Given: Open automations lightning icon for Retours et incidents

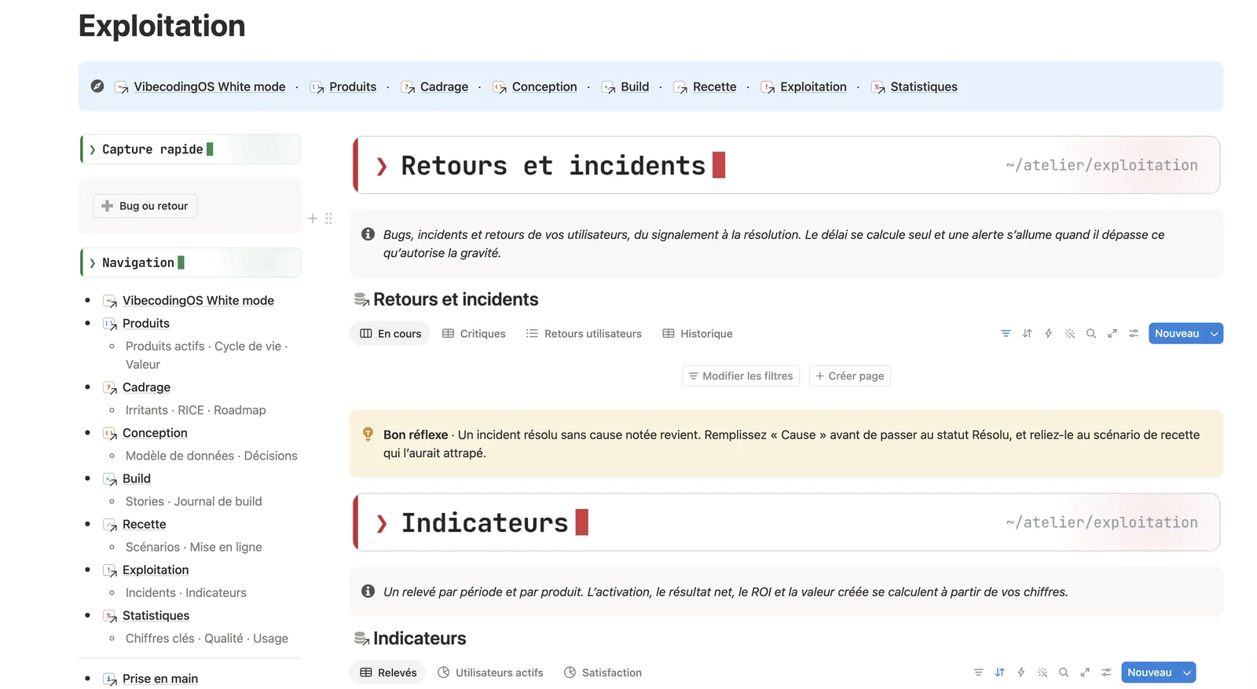Looking at the screenshot, I should tap(1048, 334).
